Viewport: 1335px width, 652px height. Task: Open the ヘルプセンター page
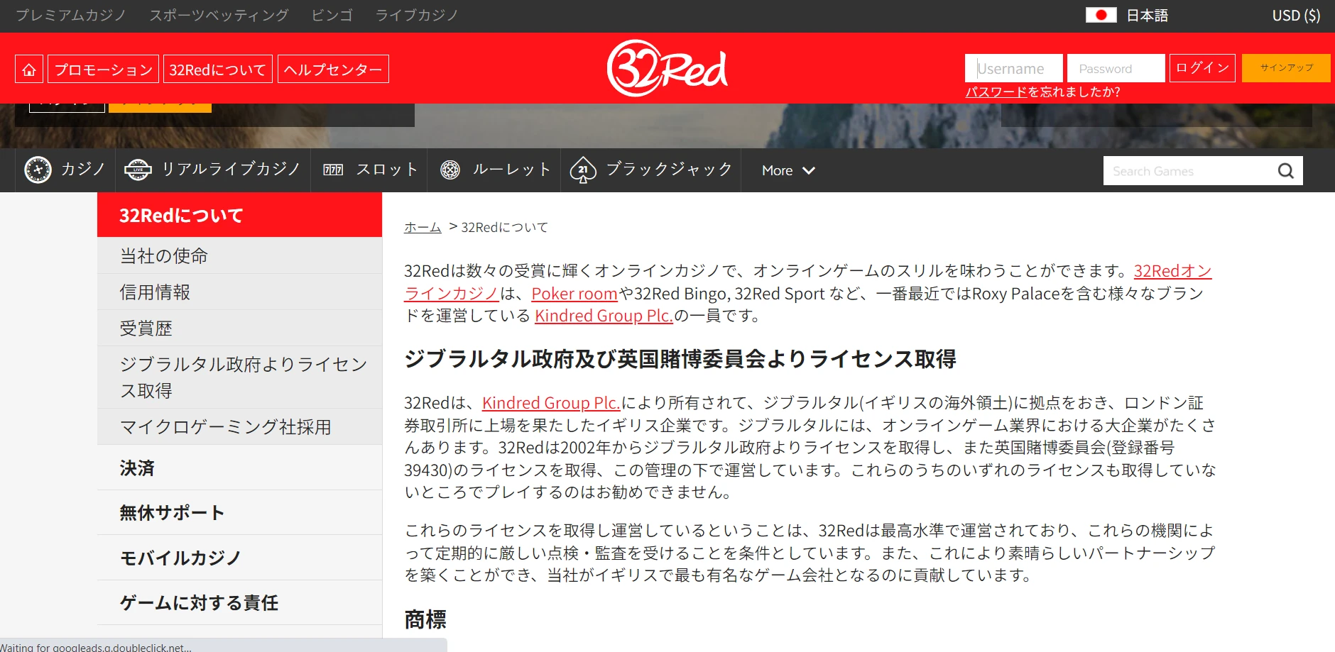(333, 70)
